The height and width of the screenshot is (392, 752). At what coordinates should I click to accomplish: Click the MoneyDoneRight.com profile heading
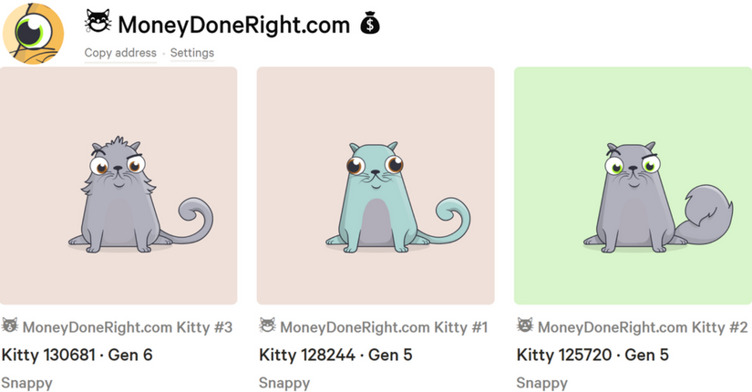(234, 25)
